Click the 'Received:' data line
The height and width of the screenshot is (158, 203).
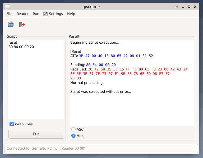tap(129, 69)
